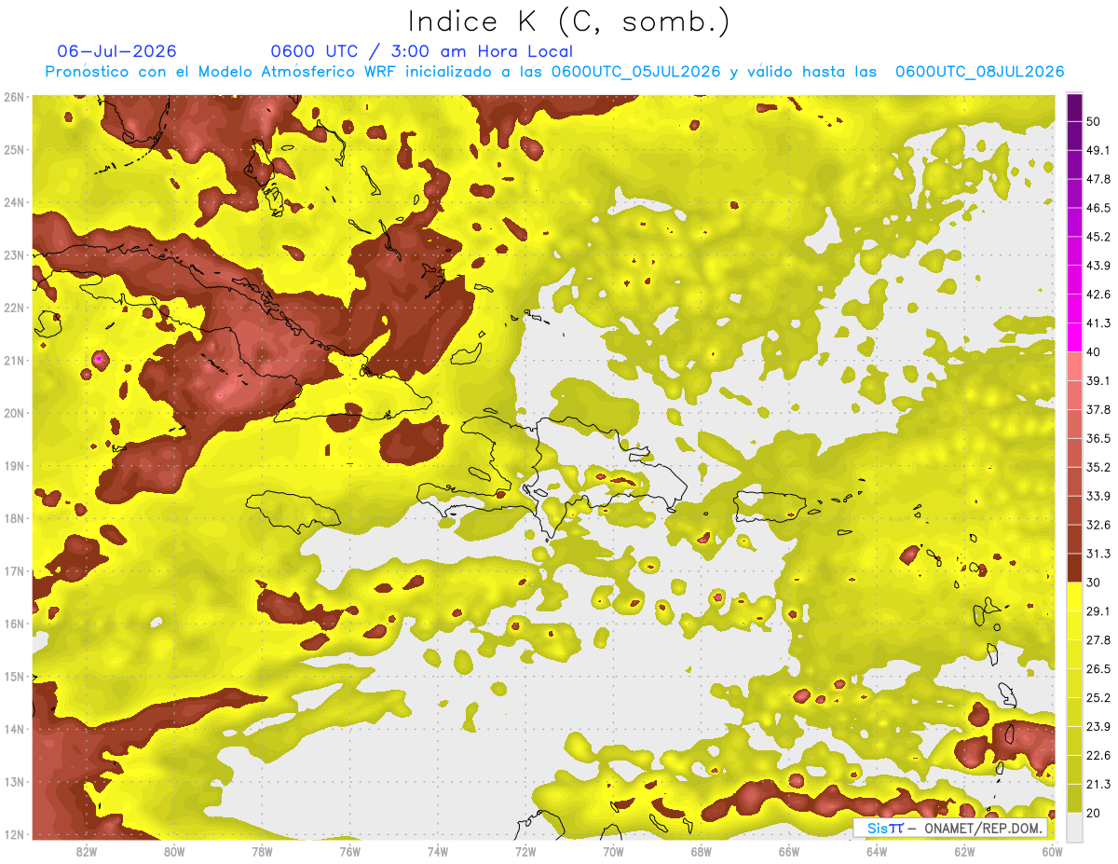This screenshot has height=864, width=1118.
Task: Click the "26.5" color scale label
Action: [1098, 668]
